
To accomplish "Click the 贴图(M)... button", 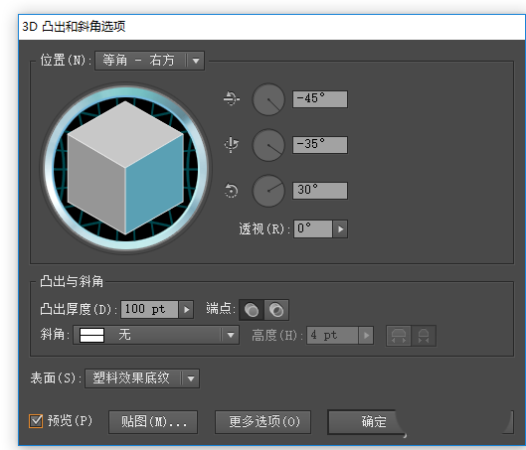I will click(153, 422).
